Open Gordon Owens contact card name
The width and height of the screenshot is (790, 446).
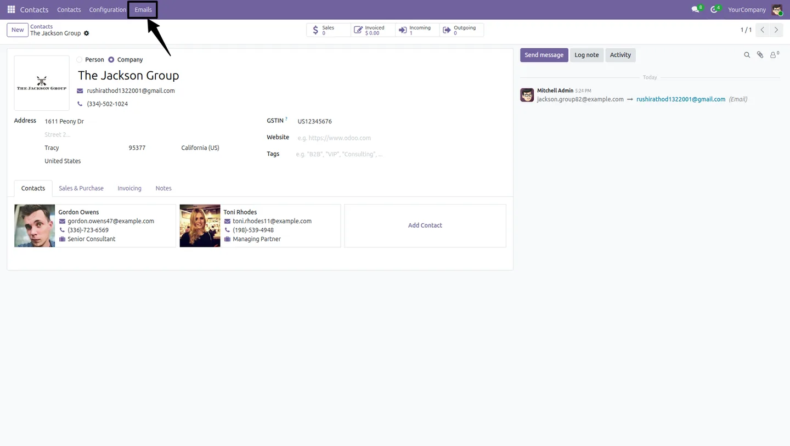(x=79, y=212)
